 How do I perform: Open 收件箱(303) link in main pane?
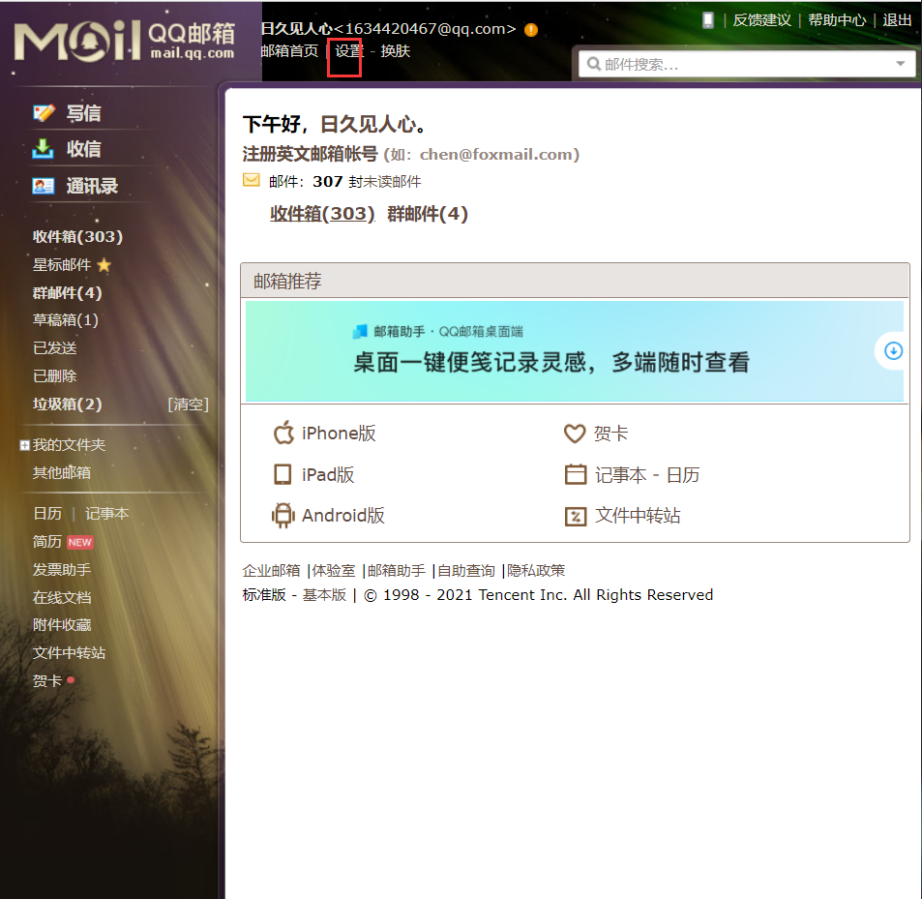[322, 214]
